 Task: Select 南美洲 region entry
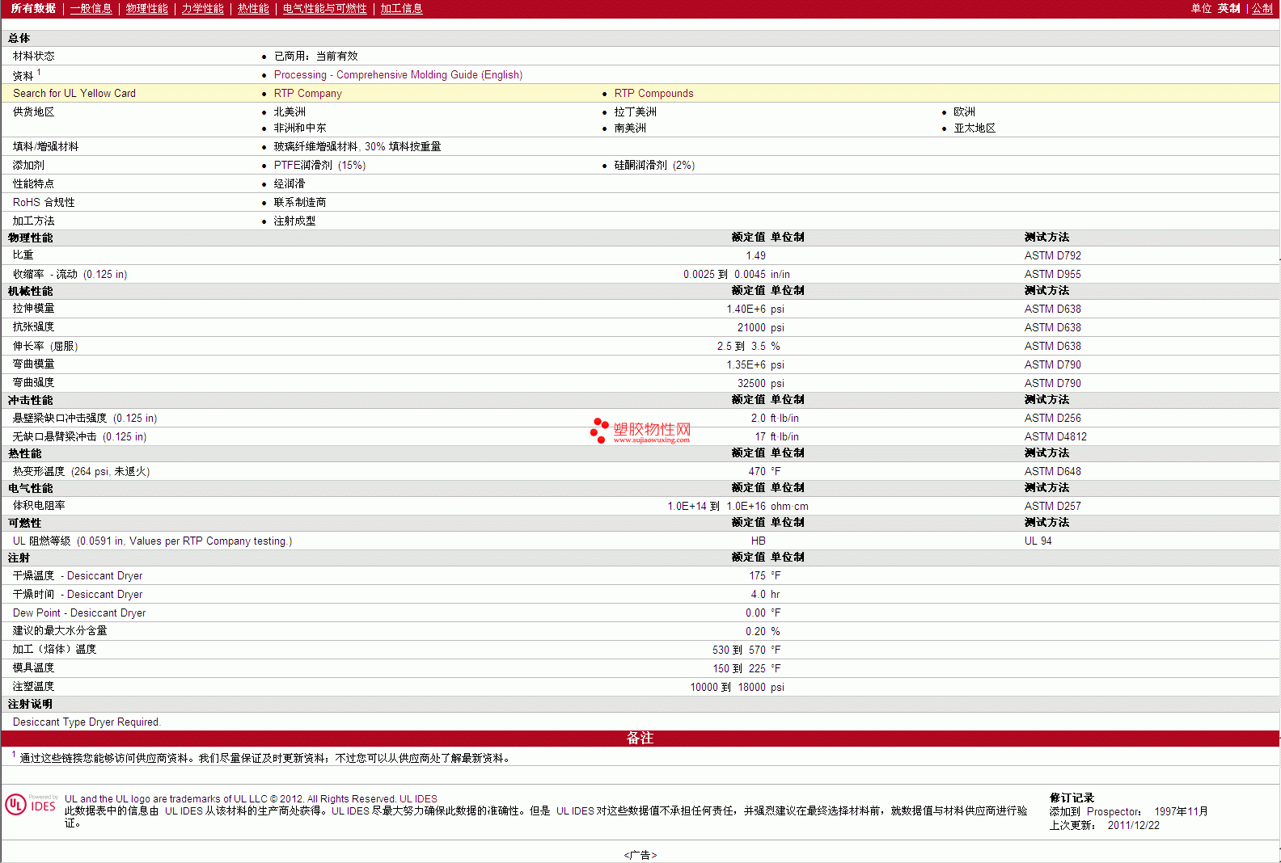(x=630, y=128)
